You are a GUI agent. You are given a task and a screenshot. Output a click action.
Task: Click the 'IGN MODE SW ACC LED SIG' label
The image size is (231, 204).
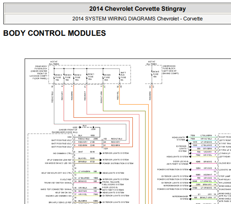click(x=59, y=163)
